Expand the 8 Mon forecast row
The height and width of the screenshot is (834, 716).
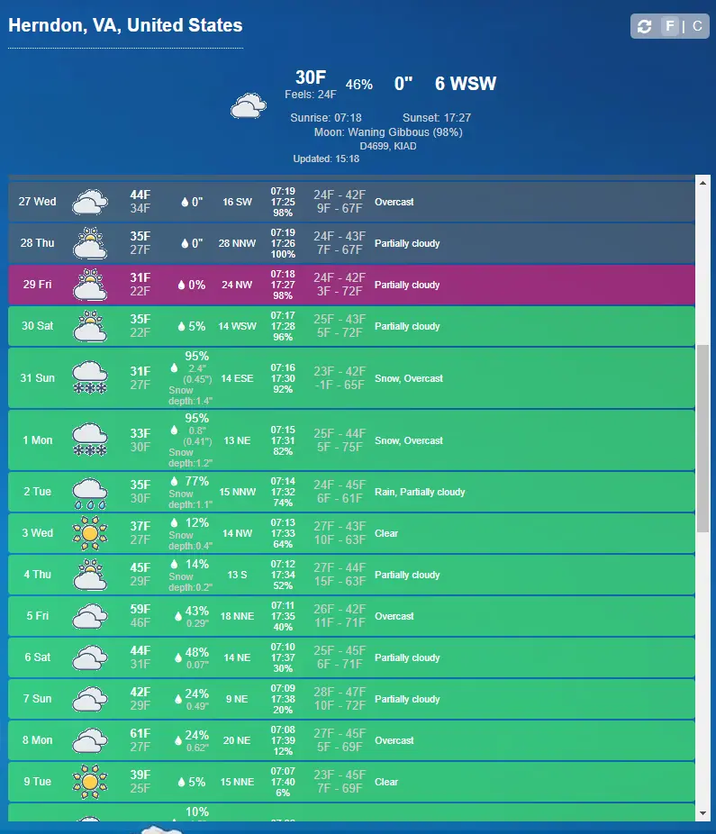click(x=351, y=740)
